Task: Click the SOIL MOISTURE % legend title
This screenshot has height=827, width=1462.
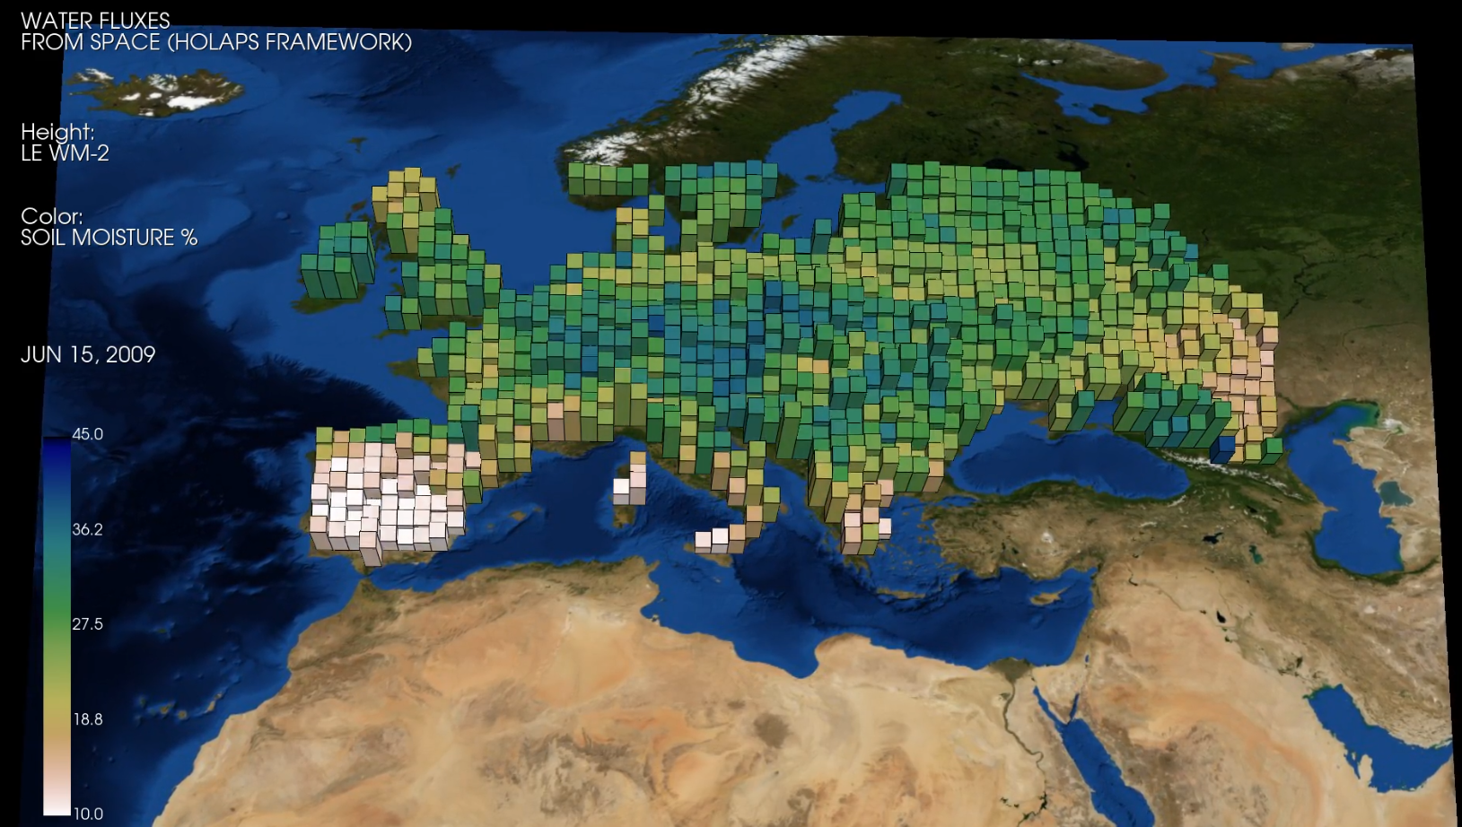Action: [109, 238]
